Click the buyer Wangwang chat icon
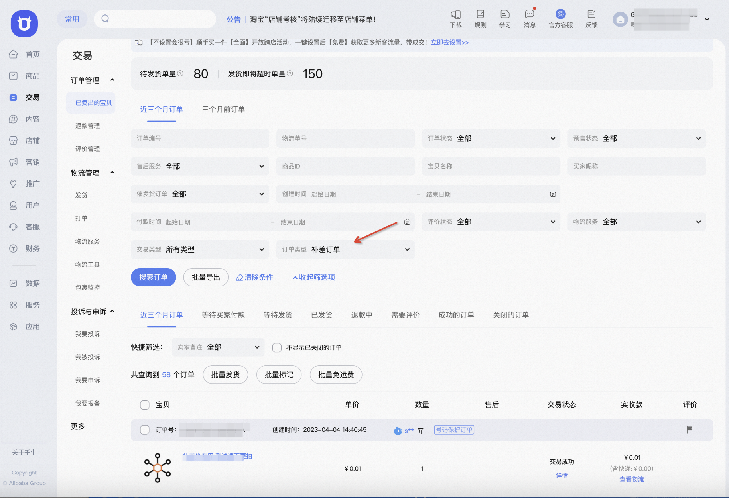This screenshot has width=729, height=498. [398, 431]
